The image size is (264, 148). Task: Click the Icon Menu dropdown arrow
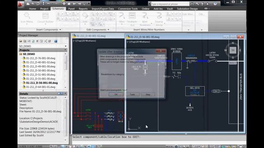pos(26,24)
